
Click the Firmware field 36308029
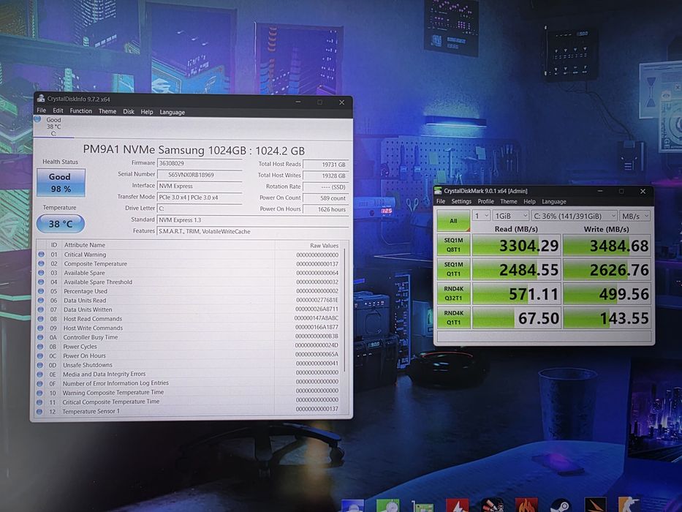(200, 163)
